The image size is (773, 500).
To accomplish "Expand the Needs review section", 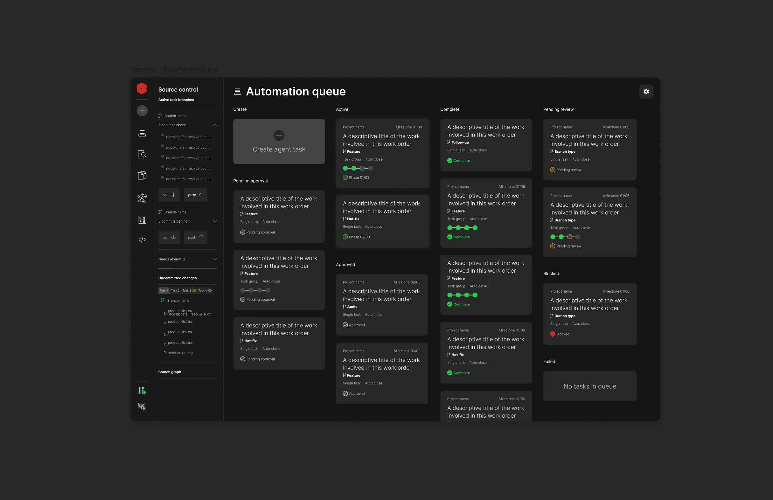I will coord(215,259).
